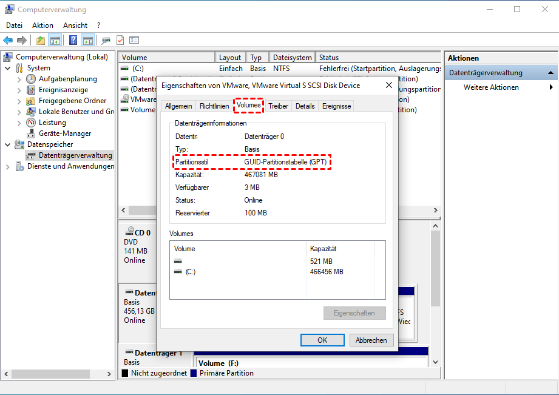The width and height of the screenshot is (559, 395).
Task: Click the Forward arrow toolbar icon
Action: pos(22,40)
